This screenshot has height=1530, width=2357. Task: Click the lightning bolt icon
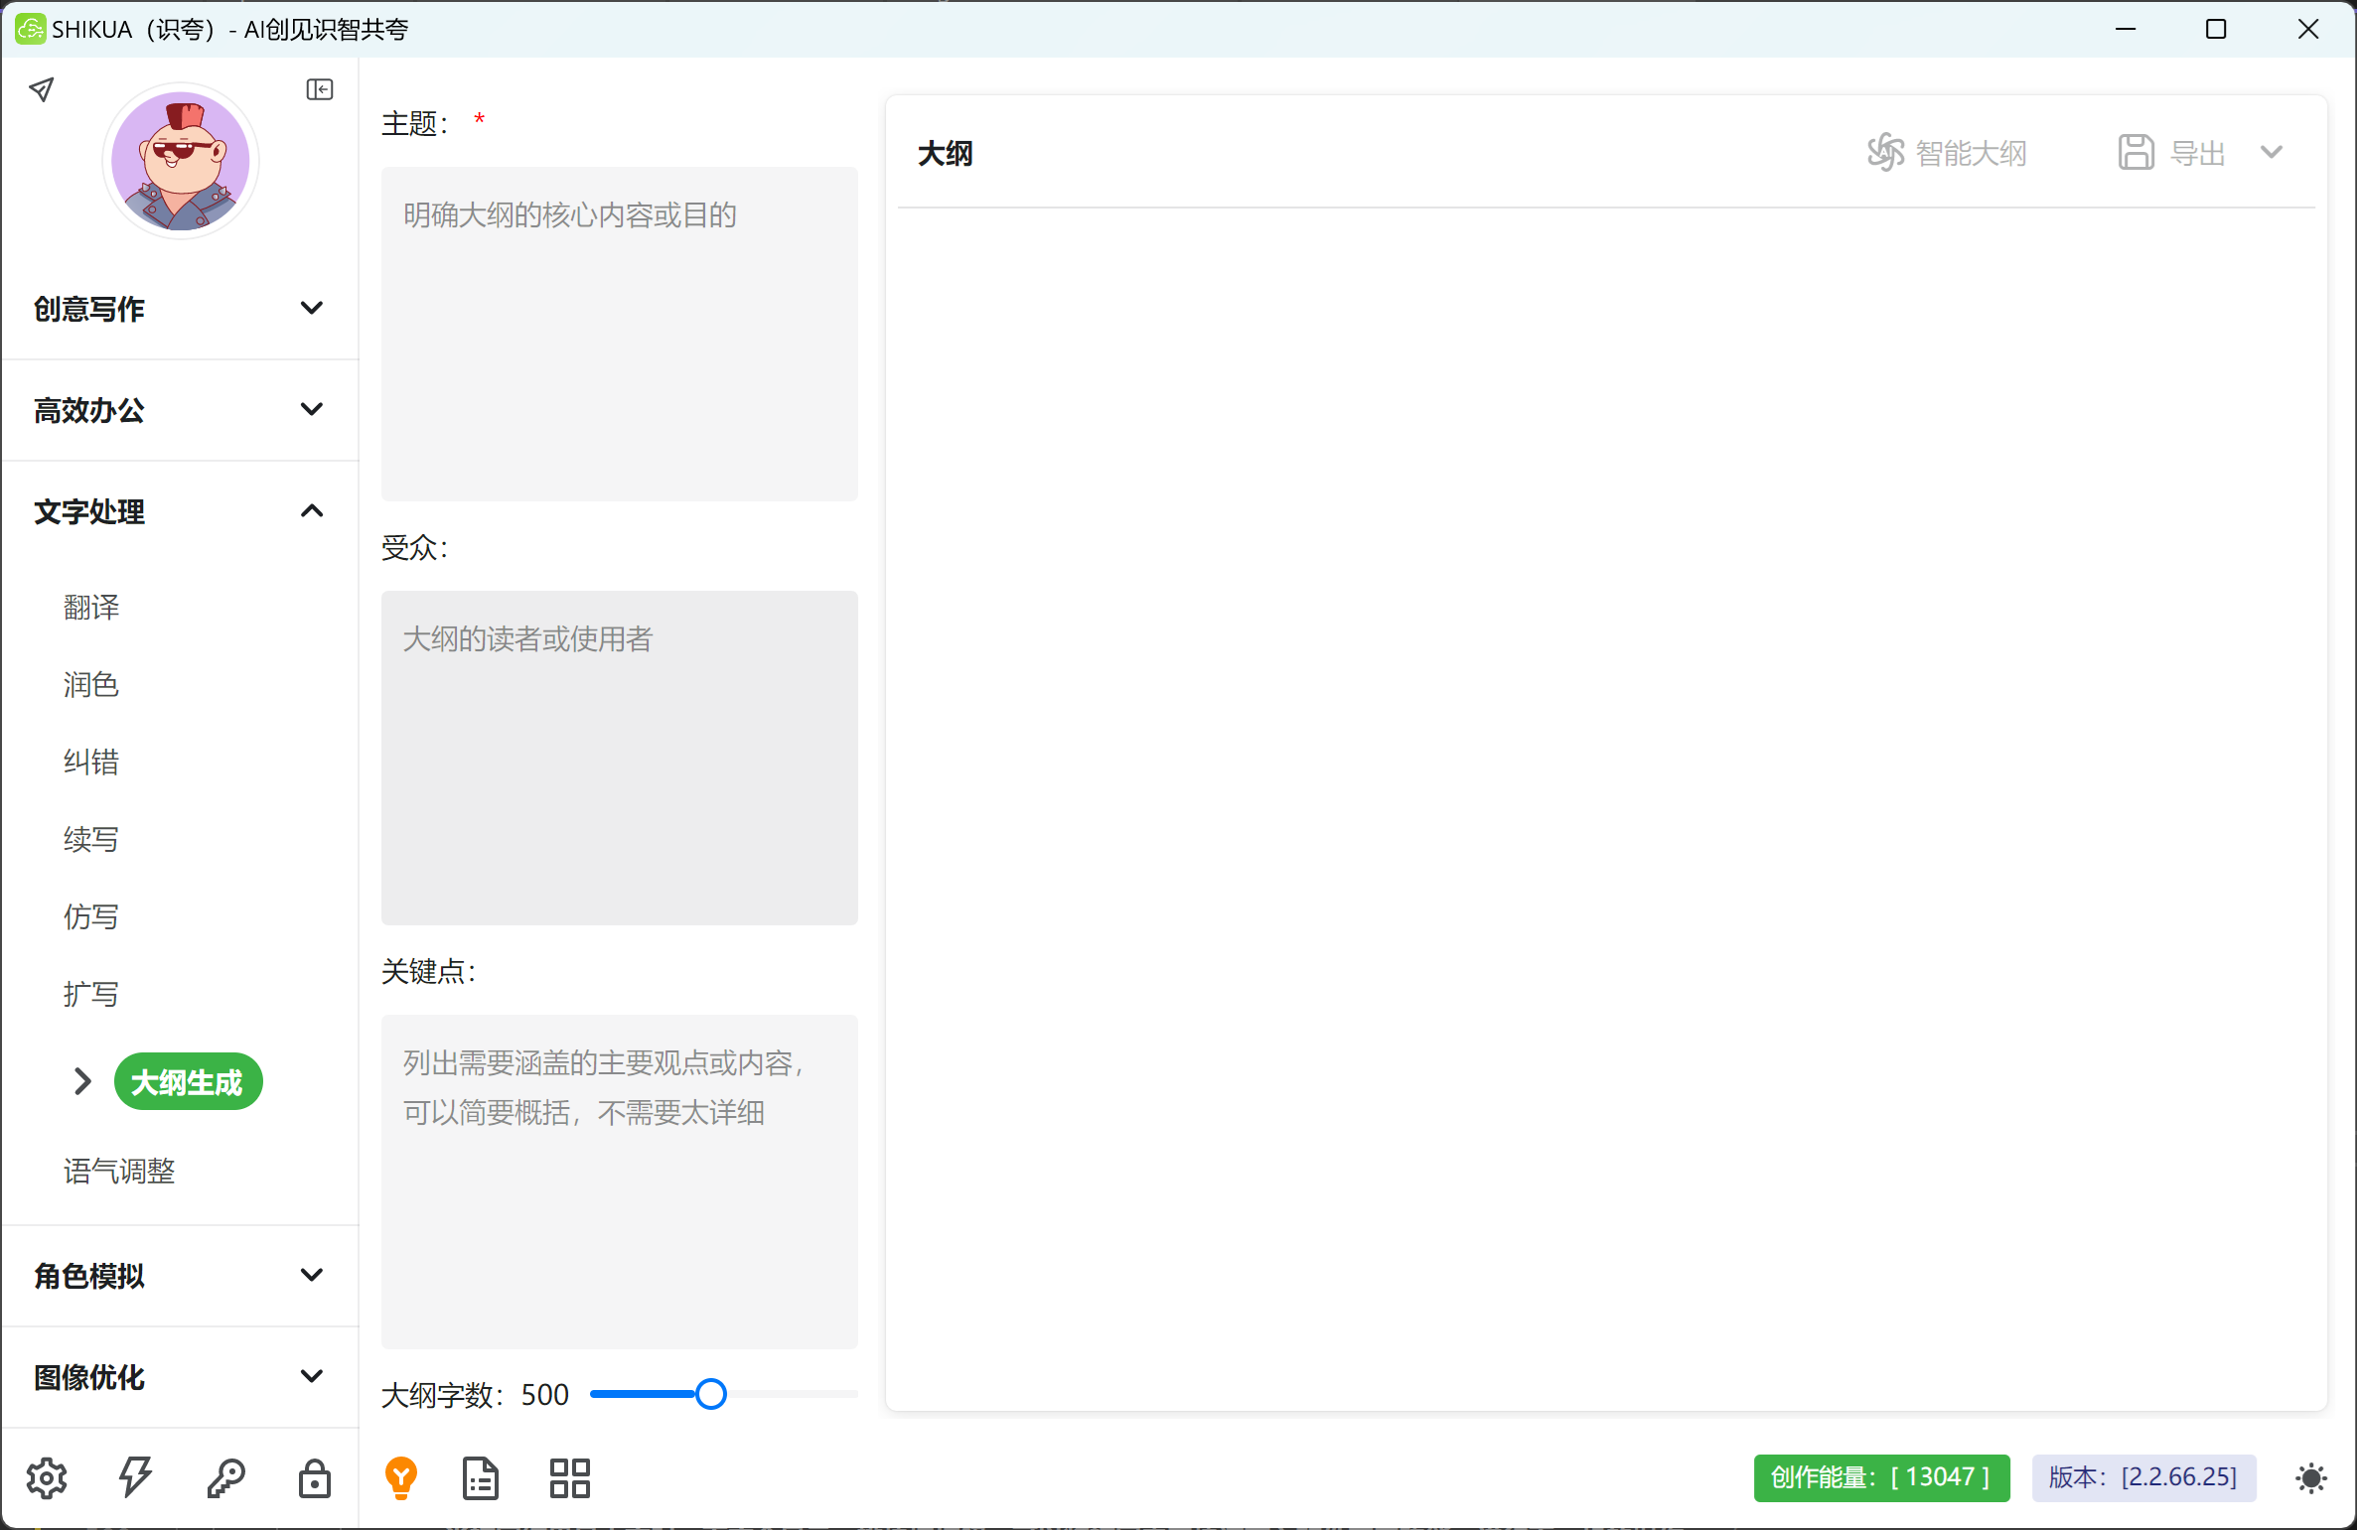pos(136,1478)
